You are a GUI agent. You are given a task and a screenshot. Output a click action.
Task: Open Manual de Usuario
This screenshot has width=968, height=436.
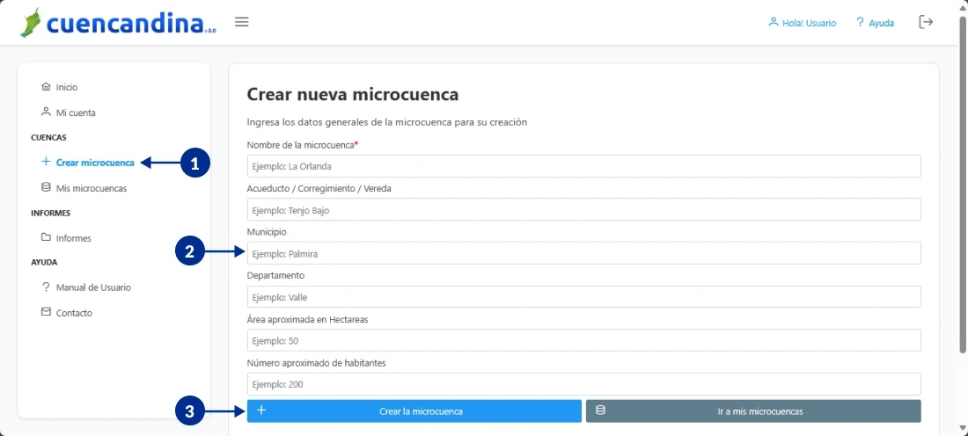[92, 287]
